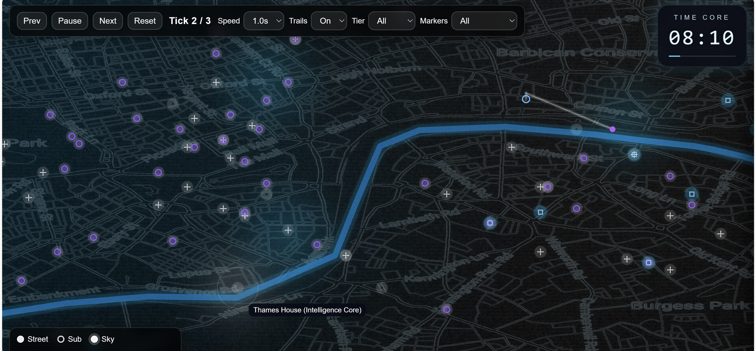
Task: Open the Speed dropdown showing 1.0s
Action: tap(264, 21)
